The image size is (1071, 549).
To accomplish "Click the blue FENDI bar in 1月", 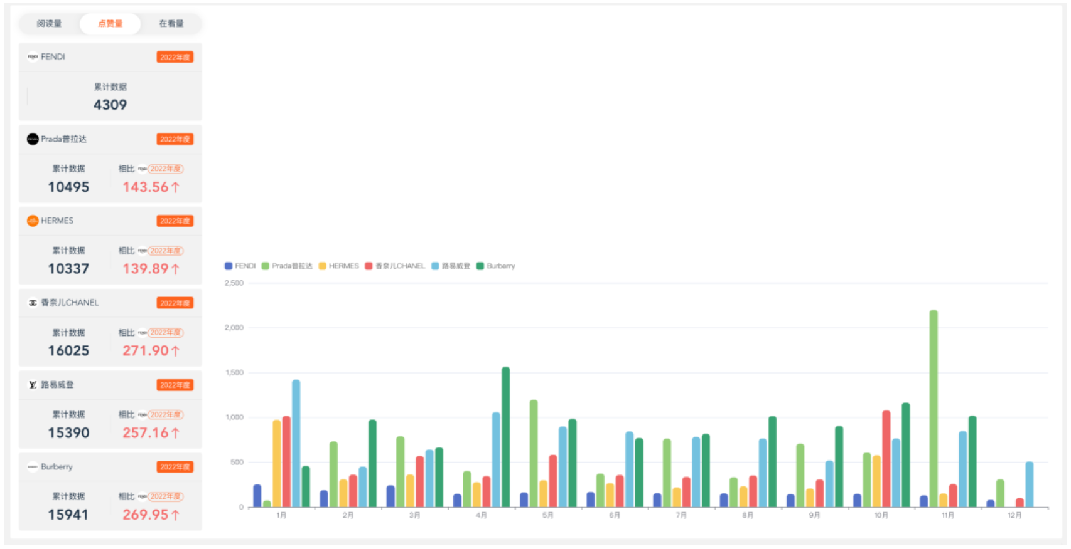I will click(x=257, y=496).
